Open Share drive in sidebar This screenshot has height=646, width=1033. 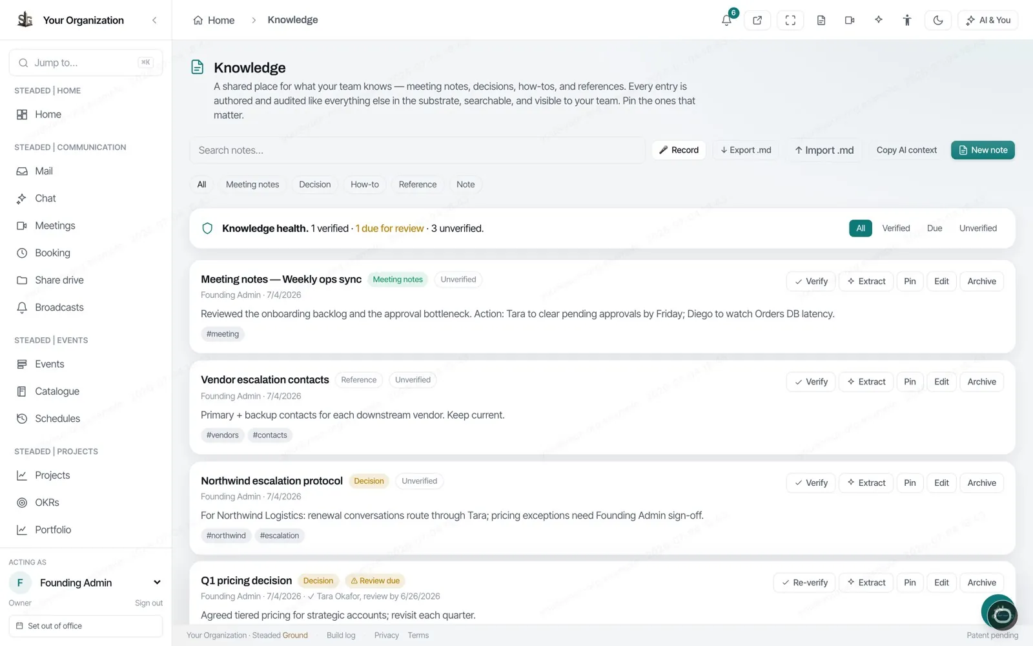[59, 280]
